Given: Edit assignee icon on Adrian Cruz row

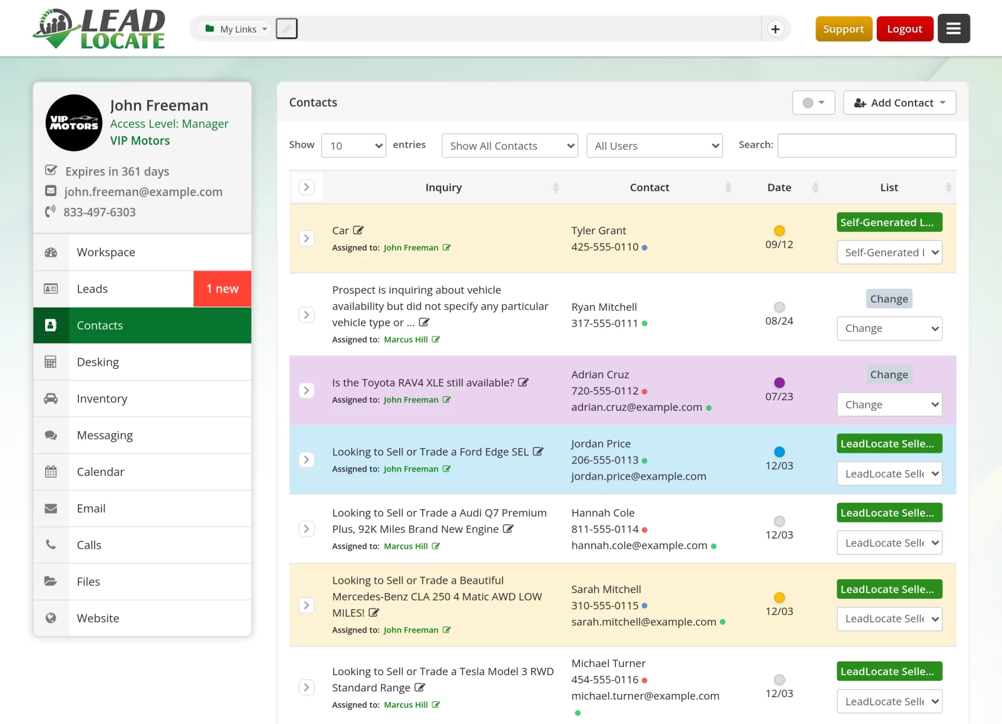Looking at the screenshot, I should [447, 400].
